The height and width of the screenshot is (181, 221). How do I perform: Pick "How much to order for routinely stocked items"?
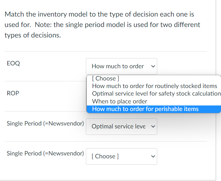click(154, 86)
